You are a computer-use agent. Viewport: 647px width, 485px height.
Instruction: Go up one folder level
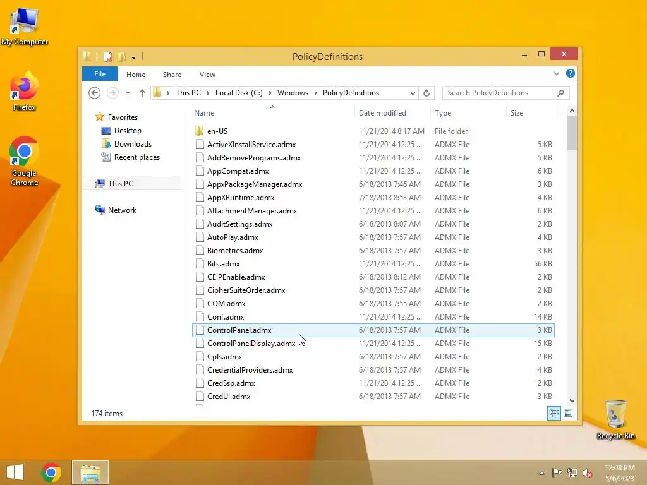(142, 93)
